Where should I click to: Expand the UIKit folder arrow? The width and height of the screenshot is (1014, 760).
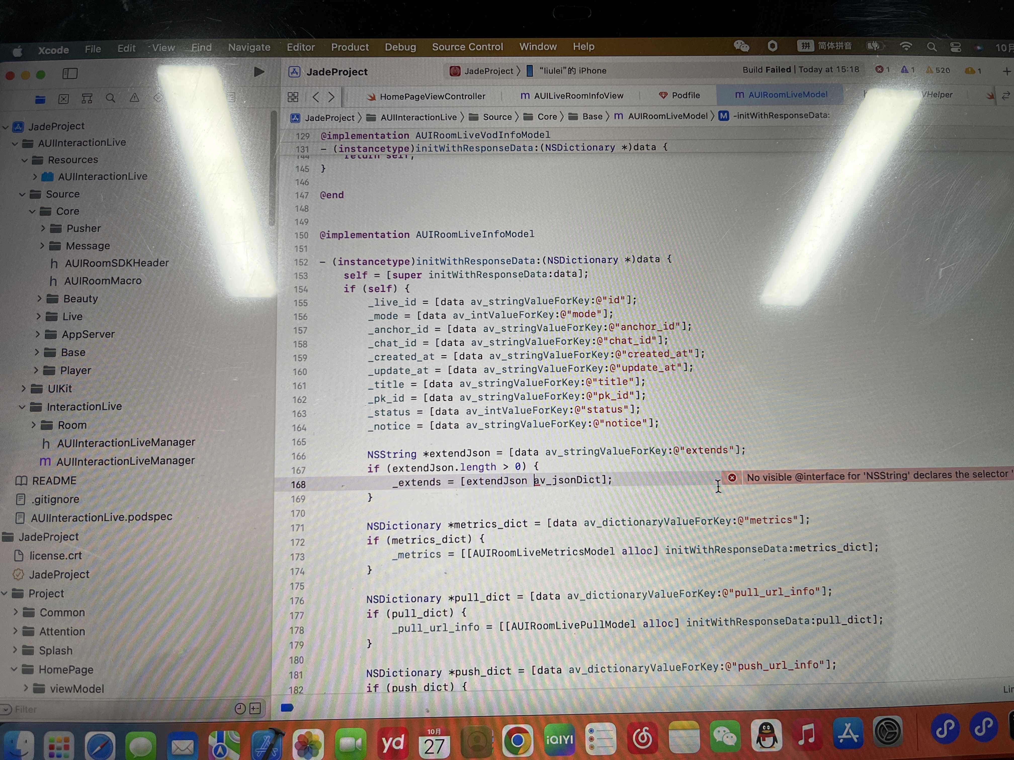pyautogui.click(x=23, y=389)
